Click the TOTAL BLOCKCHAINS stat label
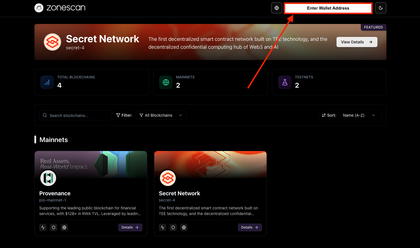 click(x=76, y=77)
